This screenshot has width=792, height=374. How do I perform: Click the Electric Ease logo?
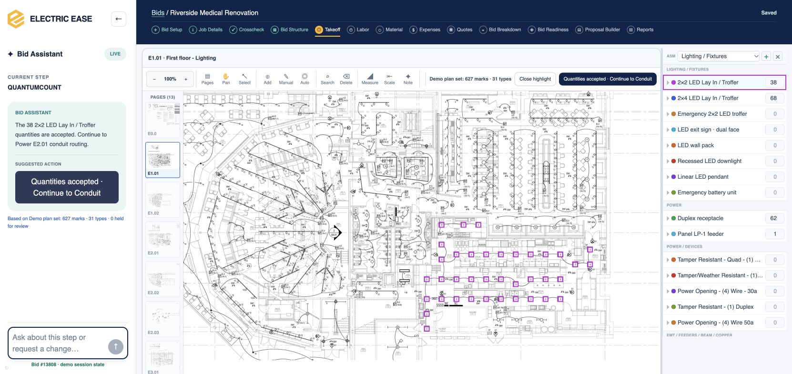tap(16, 19)
